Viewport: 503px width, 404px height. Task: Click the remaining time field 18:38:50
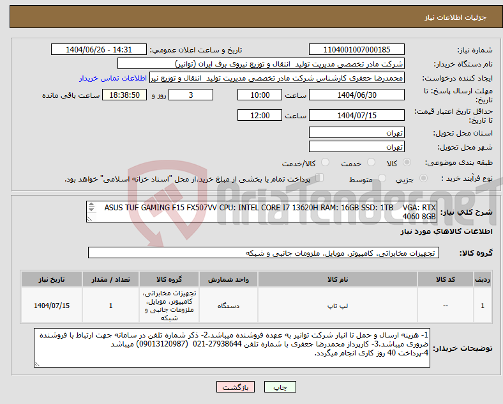(x=124, y=95)
